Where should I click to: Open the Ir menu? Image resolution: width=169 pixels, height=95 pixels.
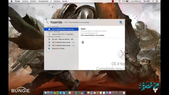click(x=51, y=1)
